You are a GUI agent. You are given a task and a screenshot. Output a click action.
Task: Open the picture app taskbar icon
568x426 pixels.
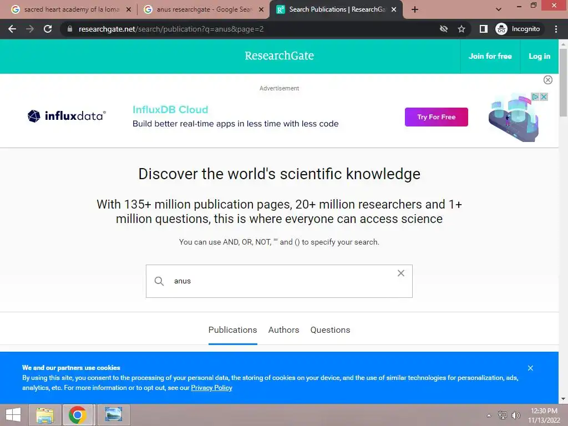(x=113, y=415)
